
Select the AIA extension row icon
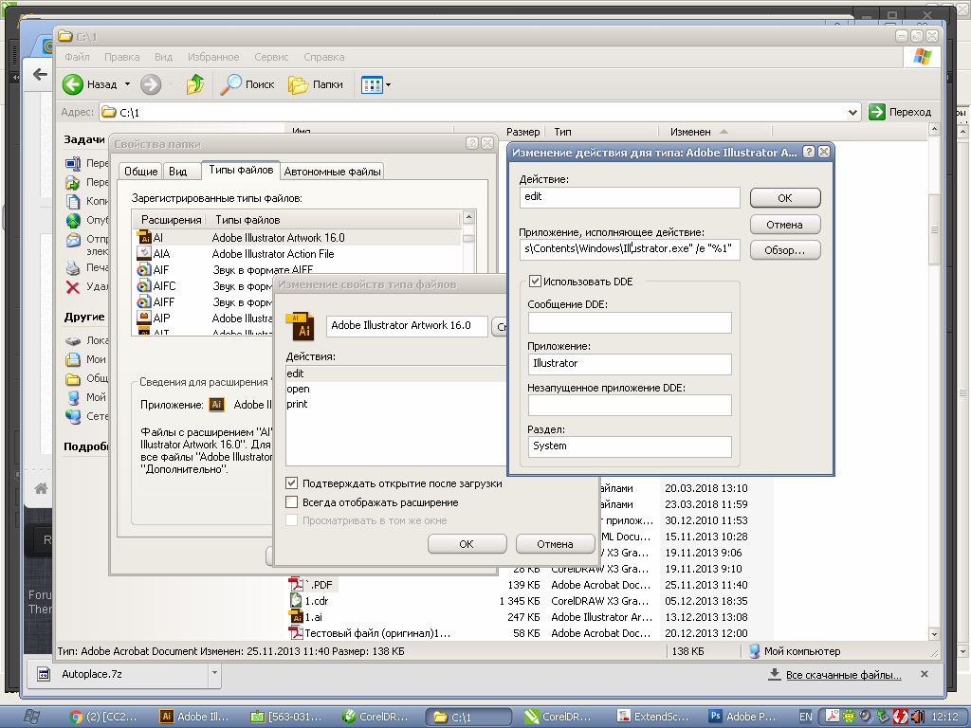[x=144, y=253]
